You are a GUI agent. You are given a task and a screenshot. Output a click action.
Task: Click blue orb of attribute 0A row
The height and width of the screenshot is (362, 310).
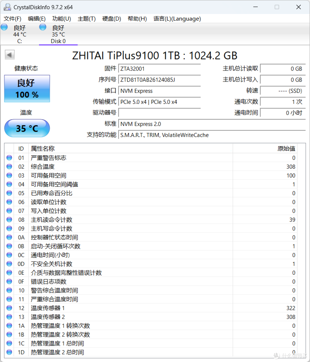pos(9,237)
